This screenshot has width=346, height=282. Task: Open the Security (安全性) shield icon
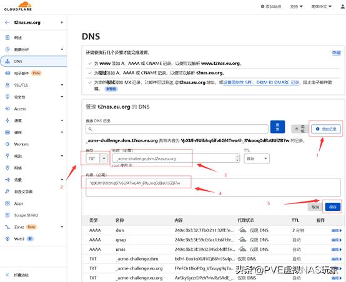7,97
